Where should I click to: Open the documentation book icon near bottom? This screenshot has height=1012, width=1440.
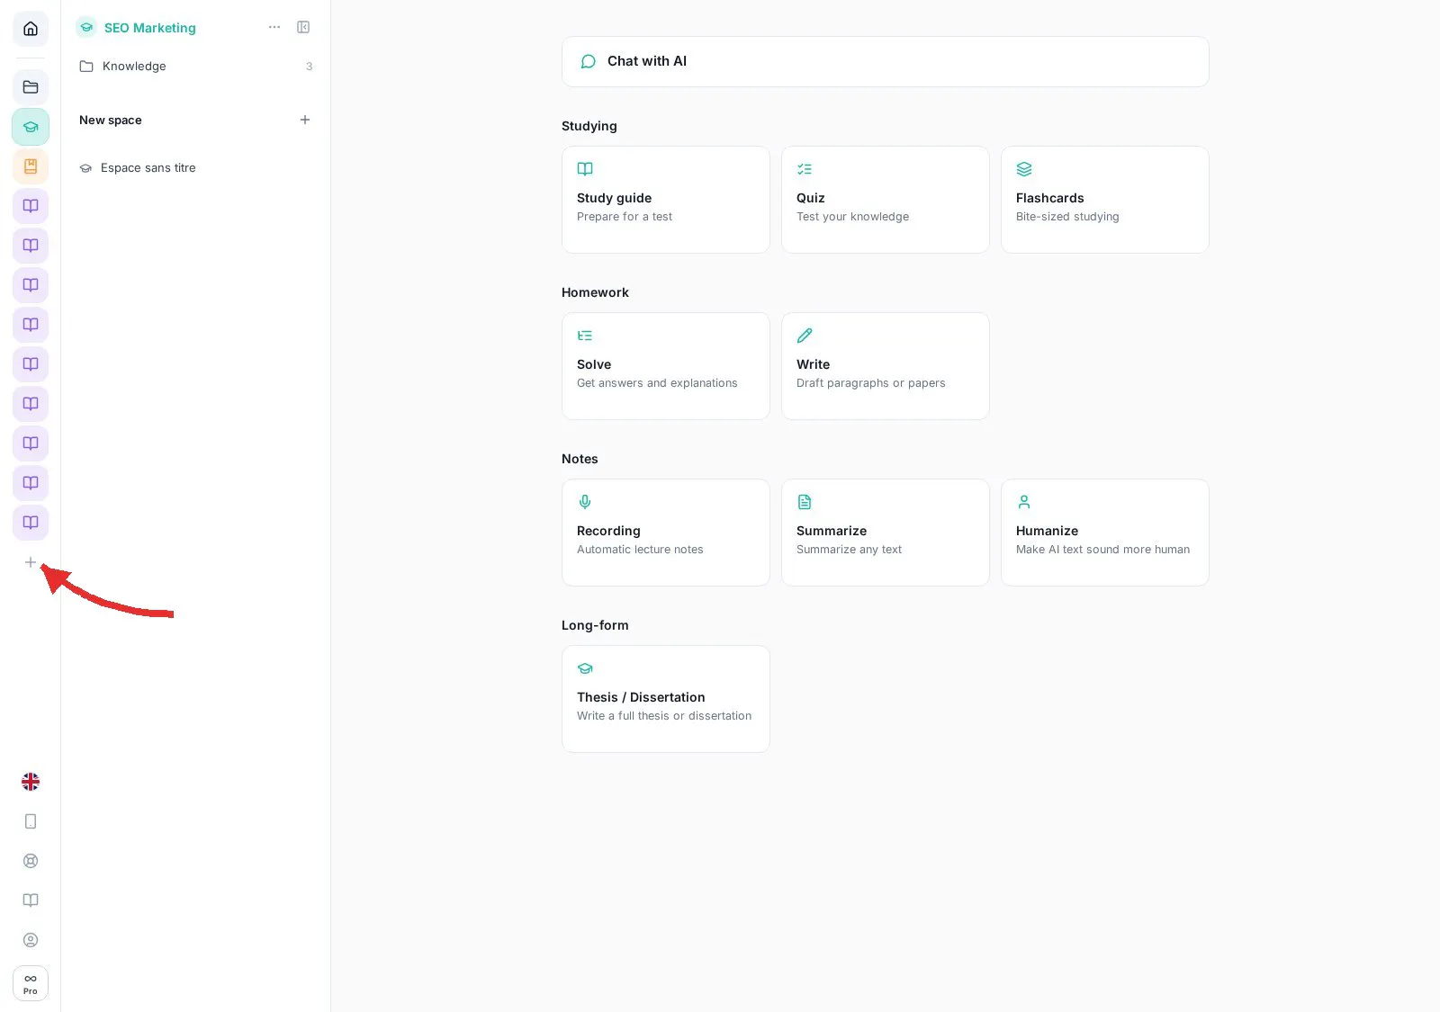(x=31, y=900)
